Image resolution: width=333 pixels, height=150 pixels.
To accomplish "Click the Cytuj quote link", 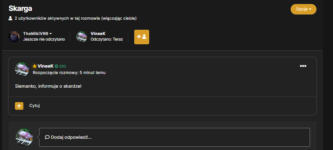I will pos(35,106).
